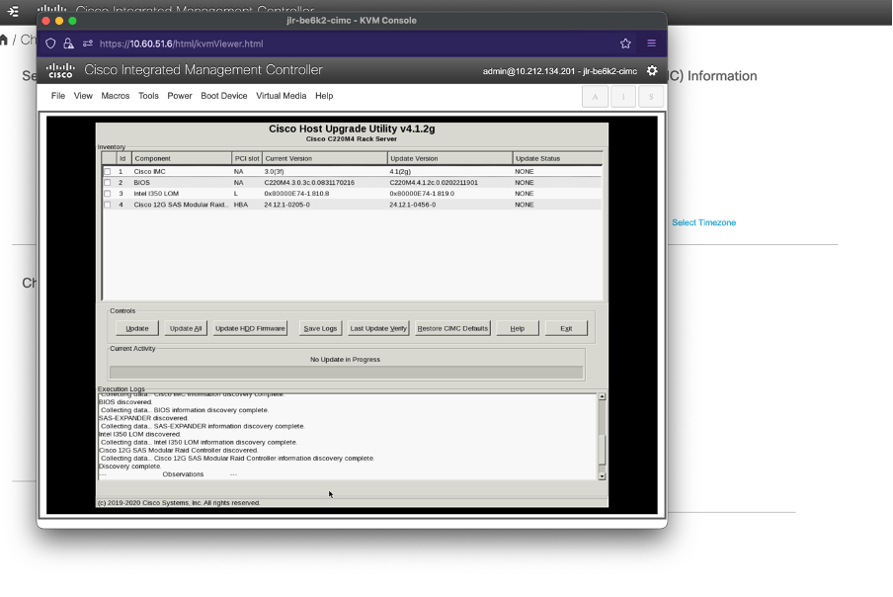Click the padlock site security icon
Screen dimensions: 893x597
tap(68, 43)
